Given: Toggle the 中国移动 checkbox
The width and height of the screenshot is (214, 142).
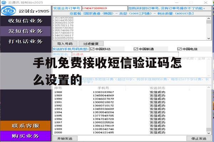Looking at the screenshot, I should 92,49.
